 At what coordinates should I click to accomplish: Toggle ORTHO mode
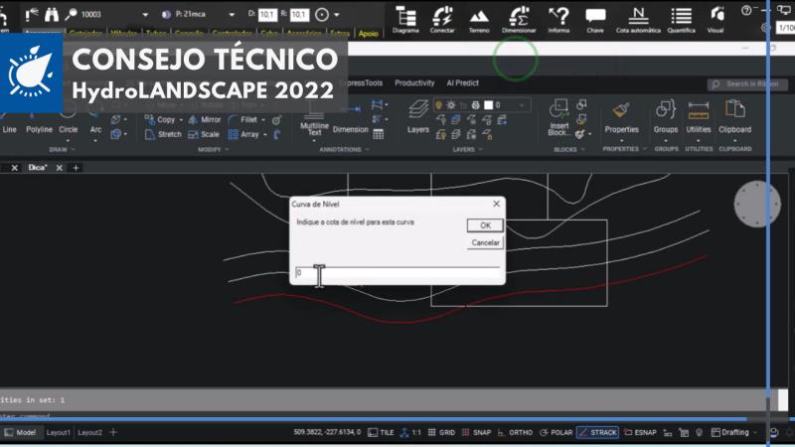coord(515,432)
